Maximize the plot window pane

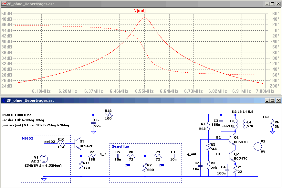[273, 4]
